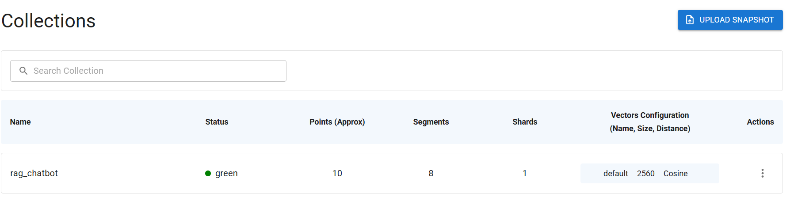The image size is (794, 220).
Task: Click the Actions column header
Action: [760, 122]
